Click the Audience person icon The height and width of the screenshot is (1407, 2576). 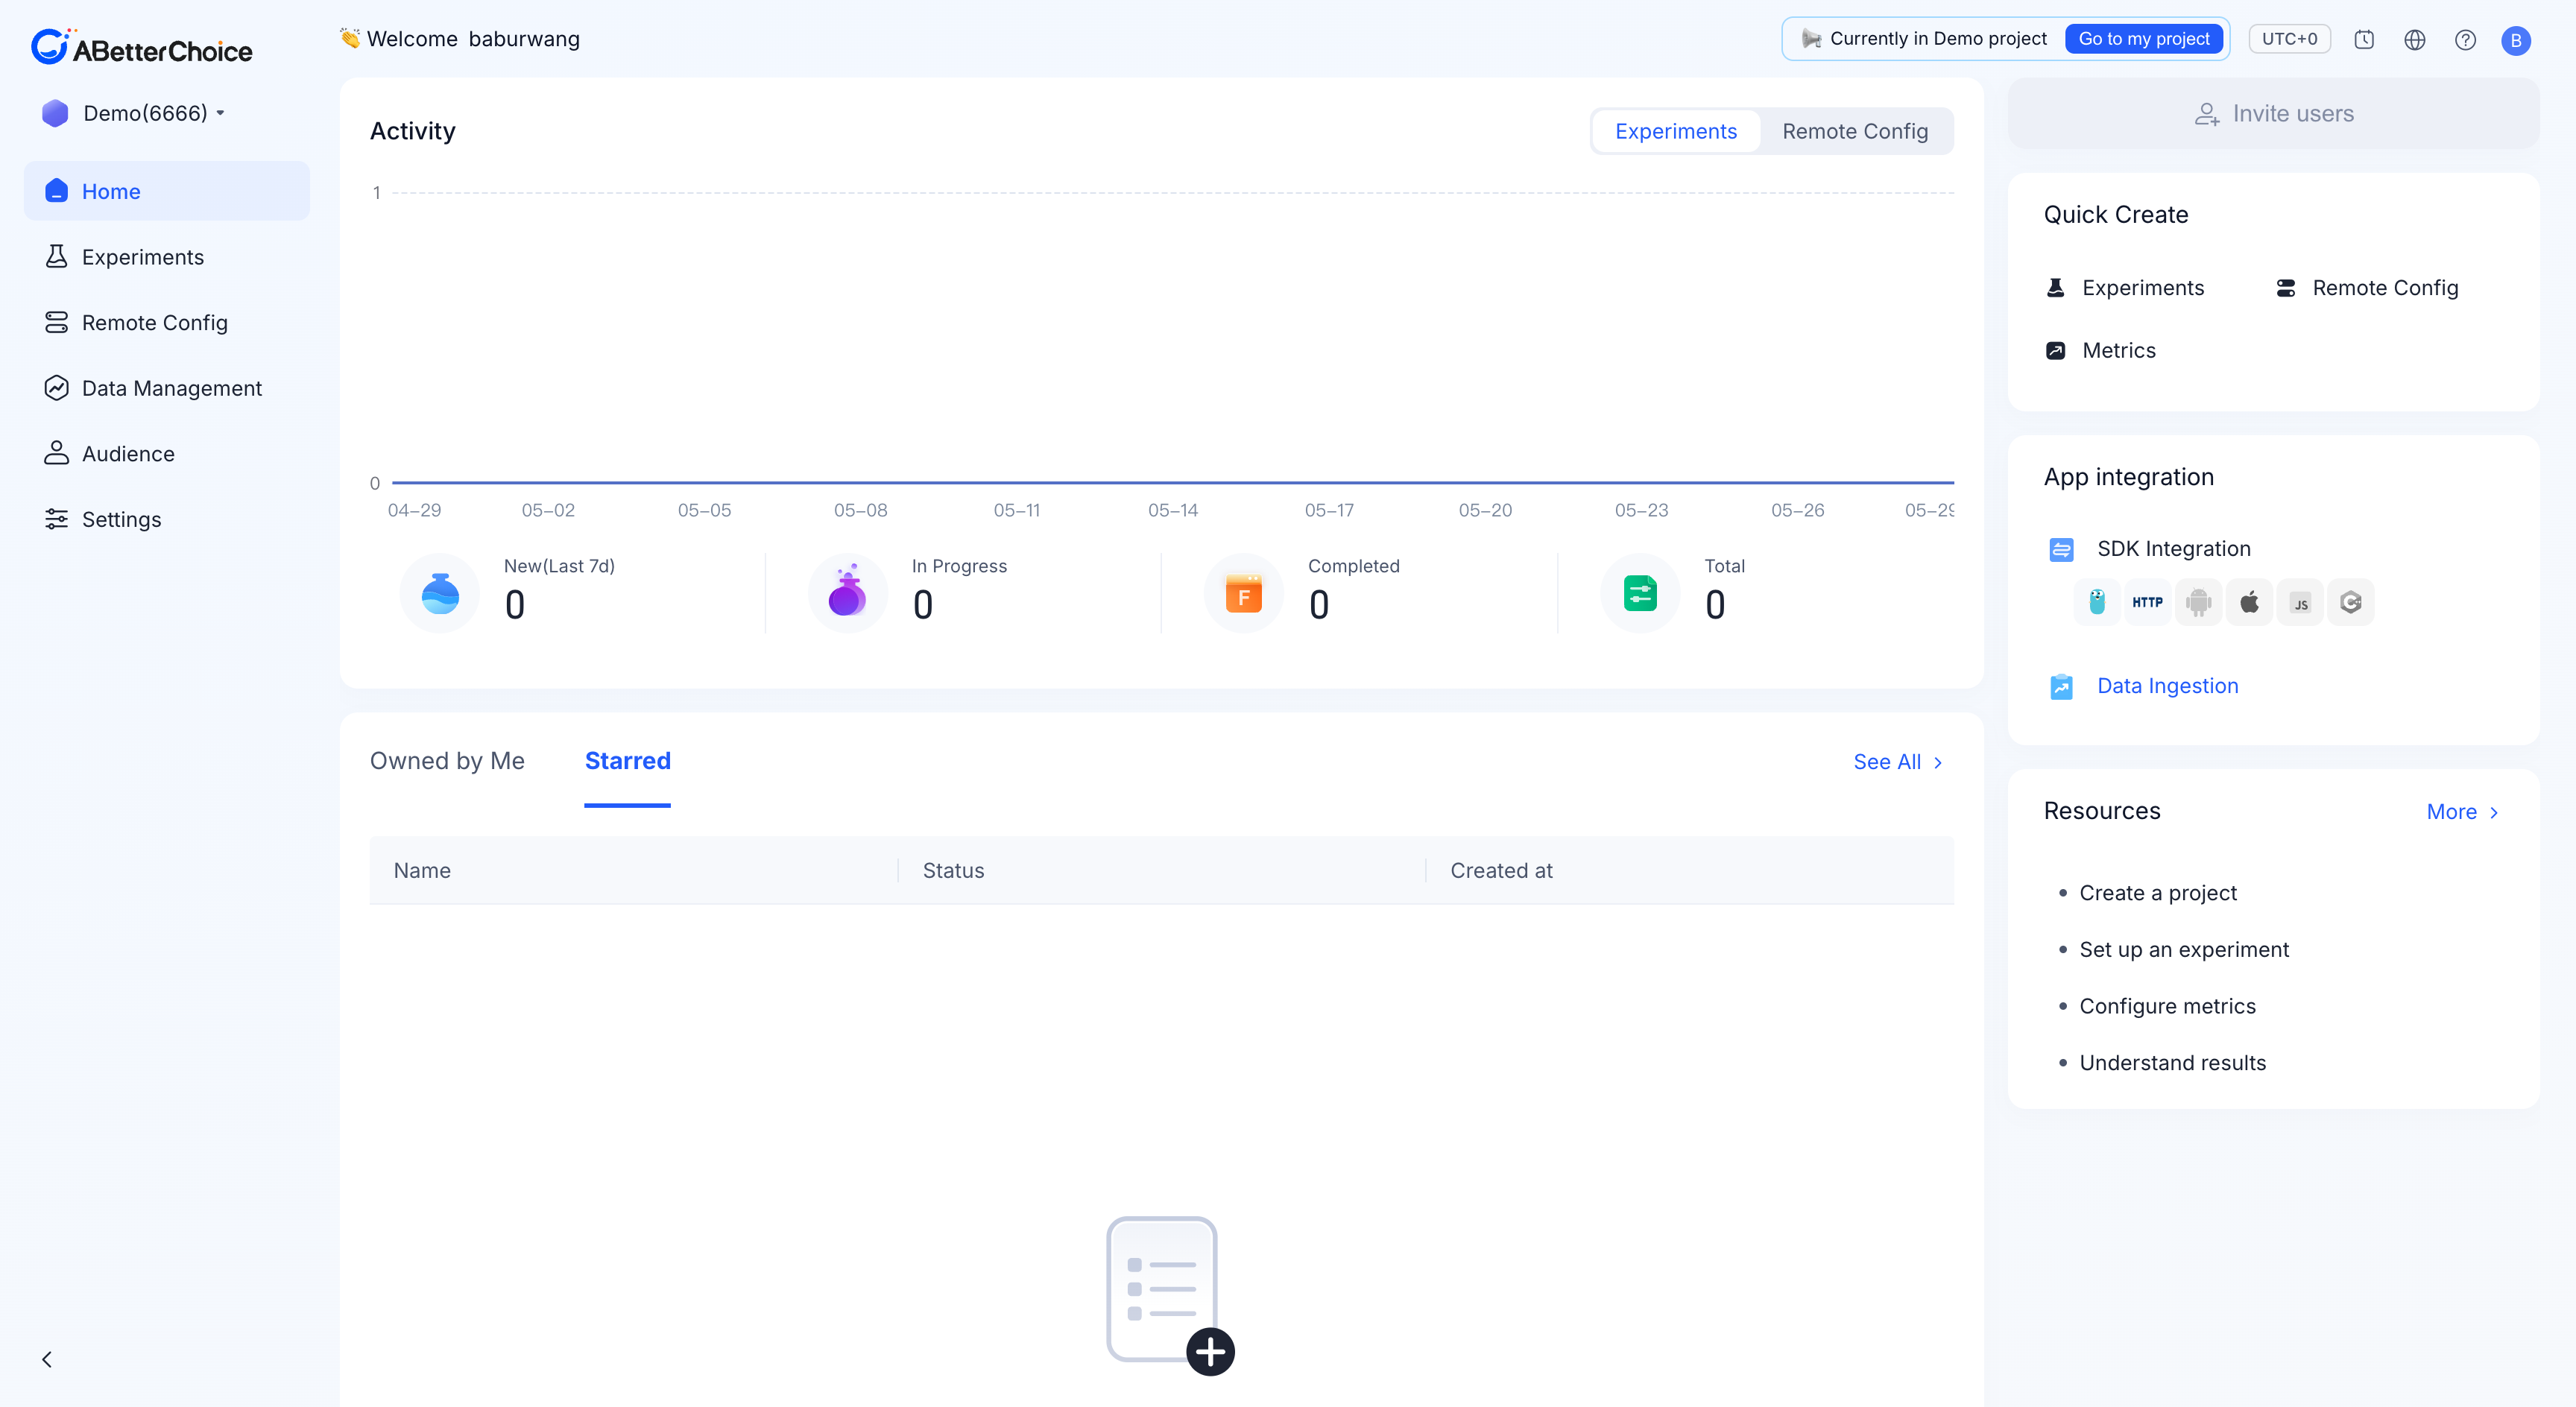[x=56, y=453]
